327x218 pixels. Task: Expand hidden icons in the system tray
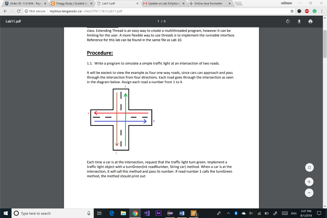click(x=228, y=213)
